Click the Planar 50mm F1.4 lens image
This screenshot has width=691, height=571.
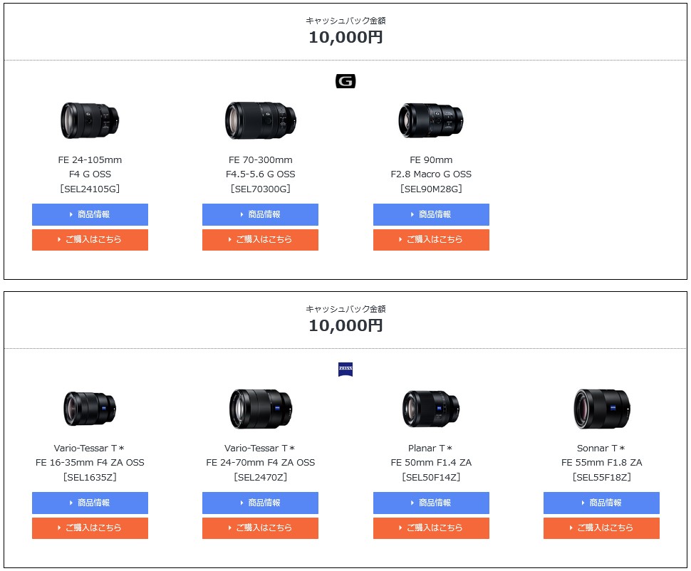click(x=431, y=409)
